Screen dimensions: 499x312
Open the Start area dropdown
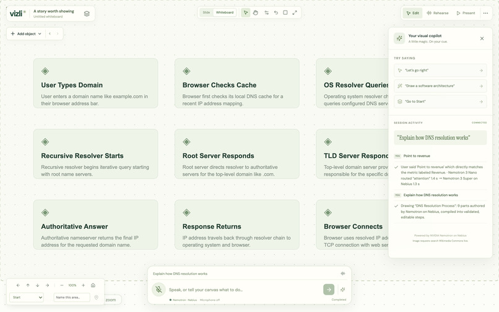click(x=27, y=297)
